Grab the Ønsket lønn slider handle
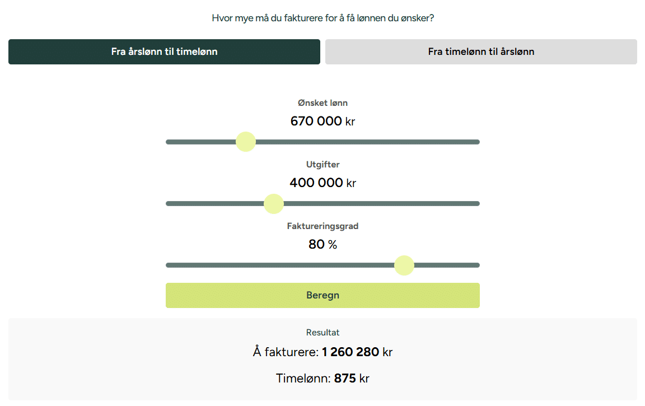The width and height of the screenshot is (645, 406). pos(246,142)
